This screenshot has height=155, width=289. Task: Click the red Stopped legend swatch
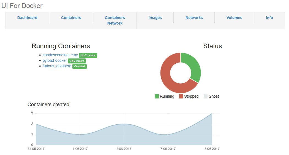(181, 96)
